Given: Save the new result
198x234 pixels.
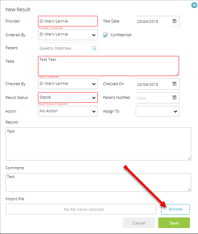Looking at the screenshot, I should [174, 223].
